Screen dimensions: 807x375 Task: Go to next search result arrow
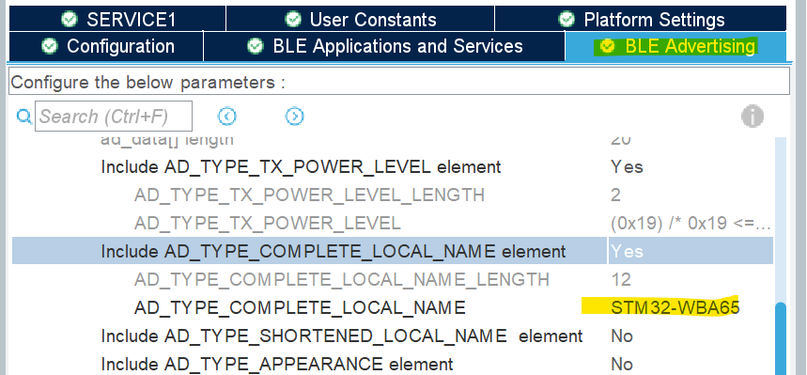coord(294,117)
